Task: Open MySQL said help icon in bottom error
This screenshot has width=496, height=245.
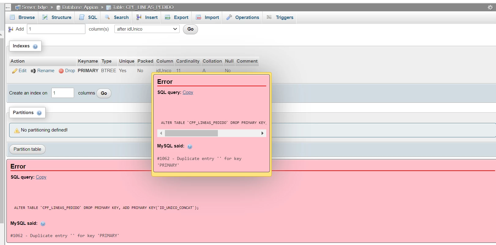Action: coord(43,224)
